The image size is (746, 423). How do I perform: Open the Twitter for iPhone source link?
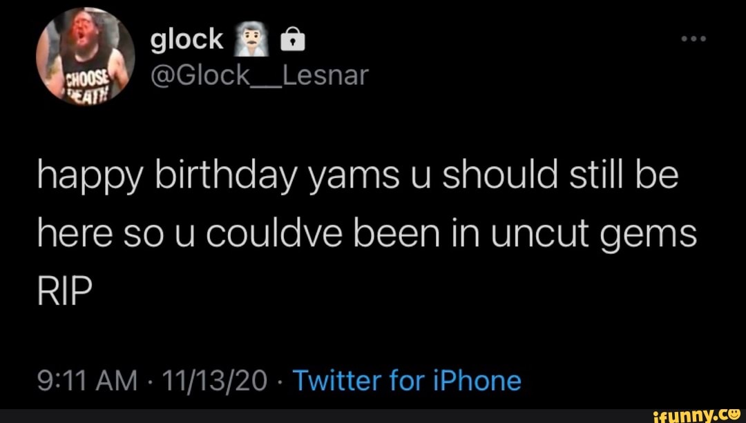(408, 379)
